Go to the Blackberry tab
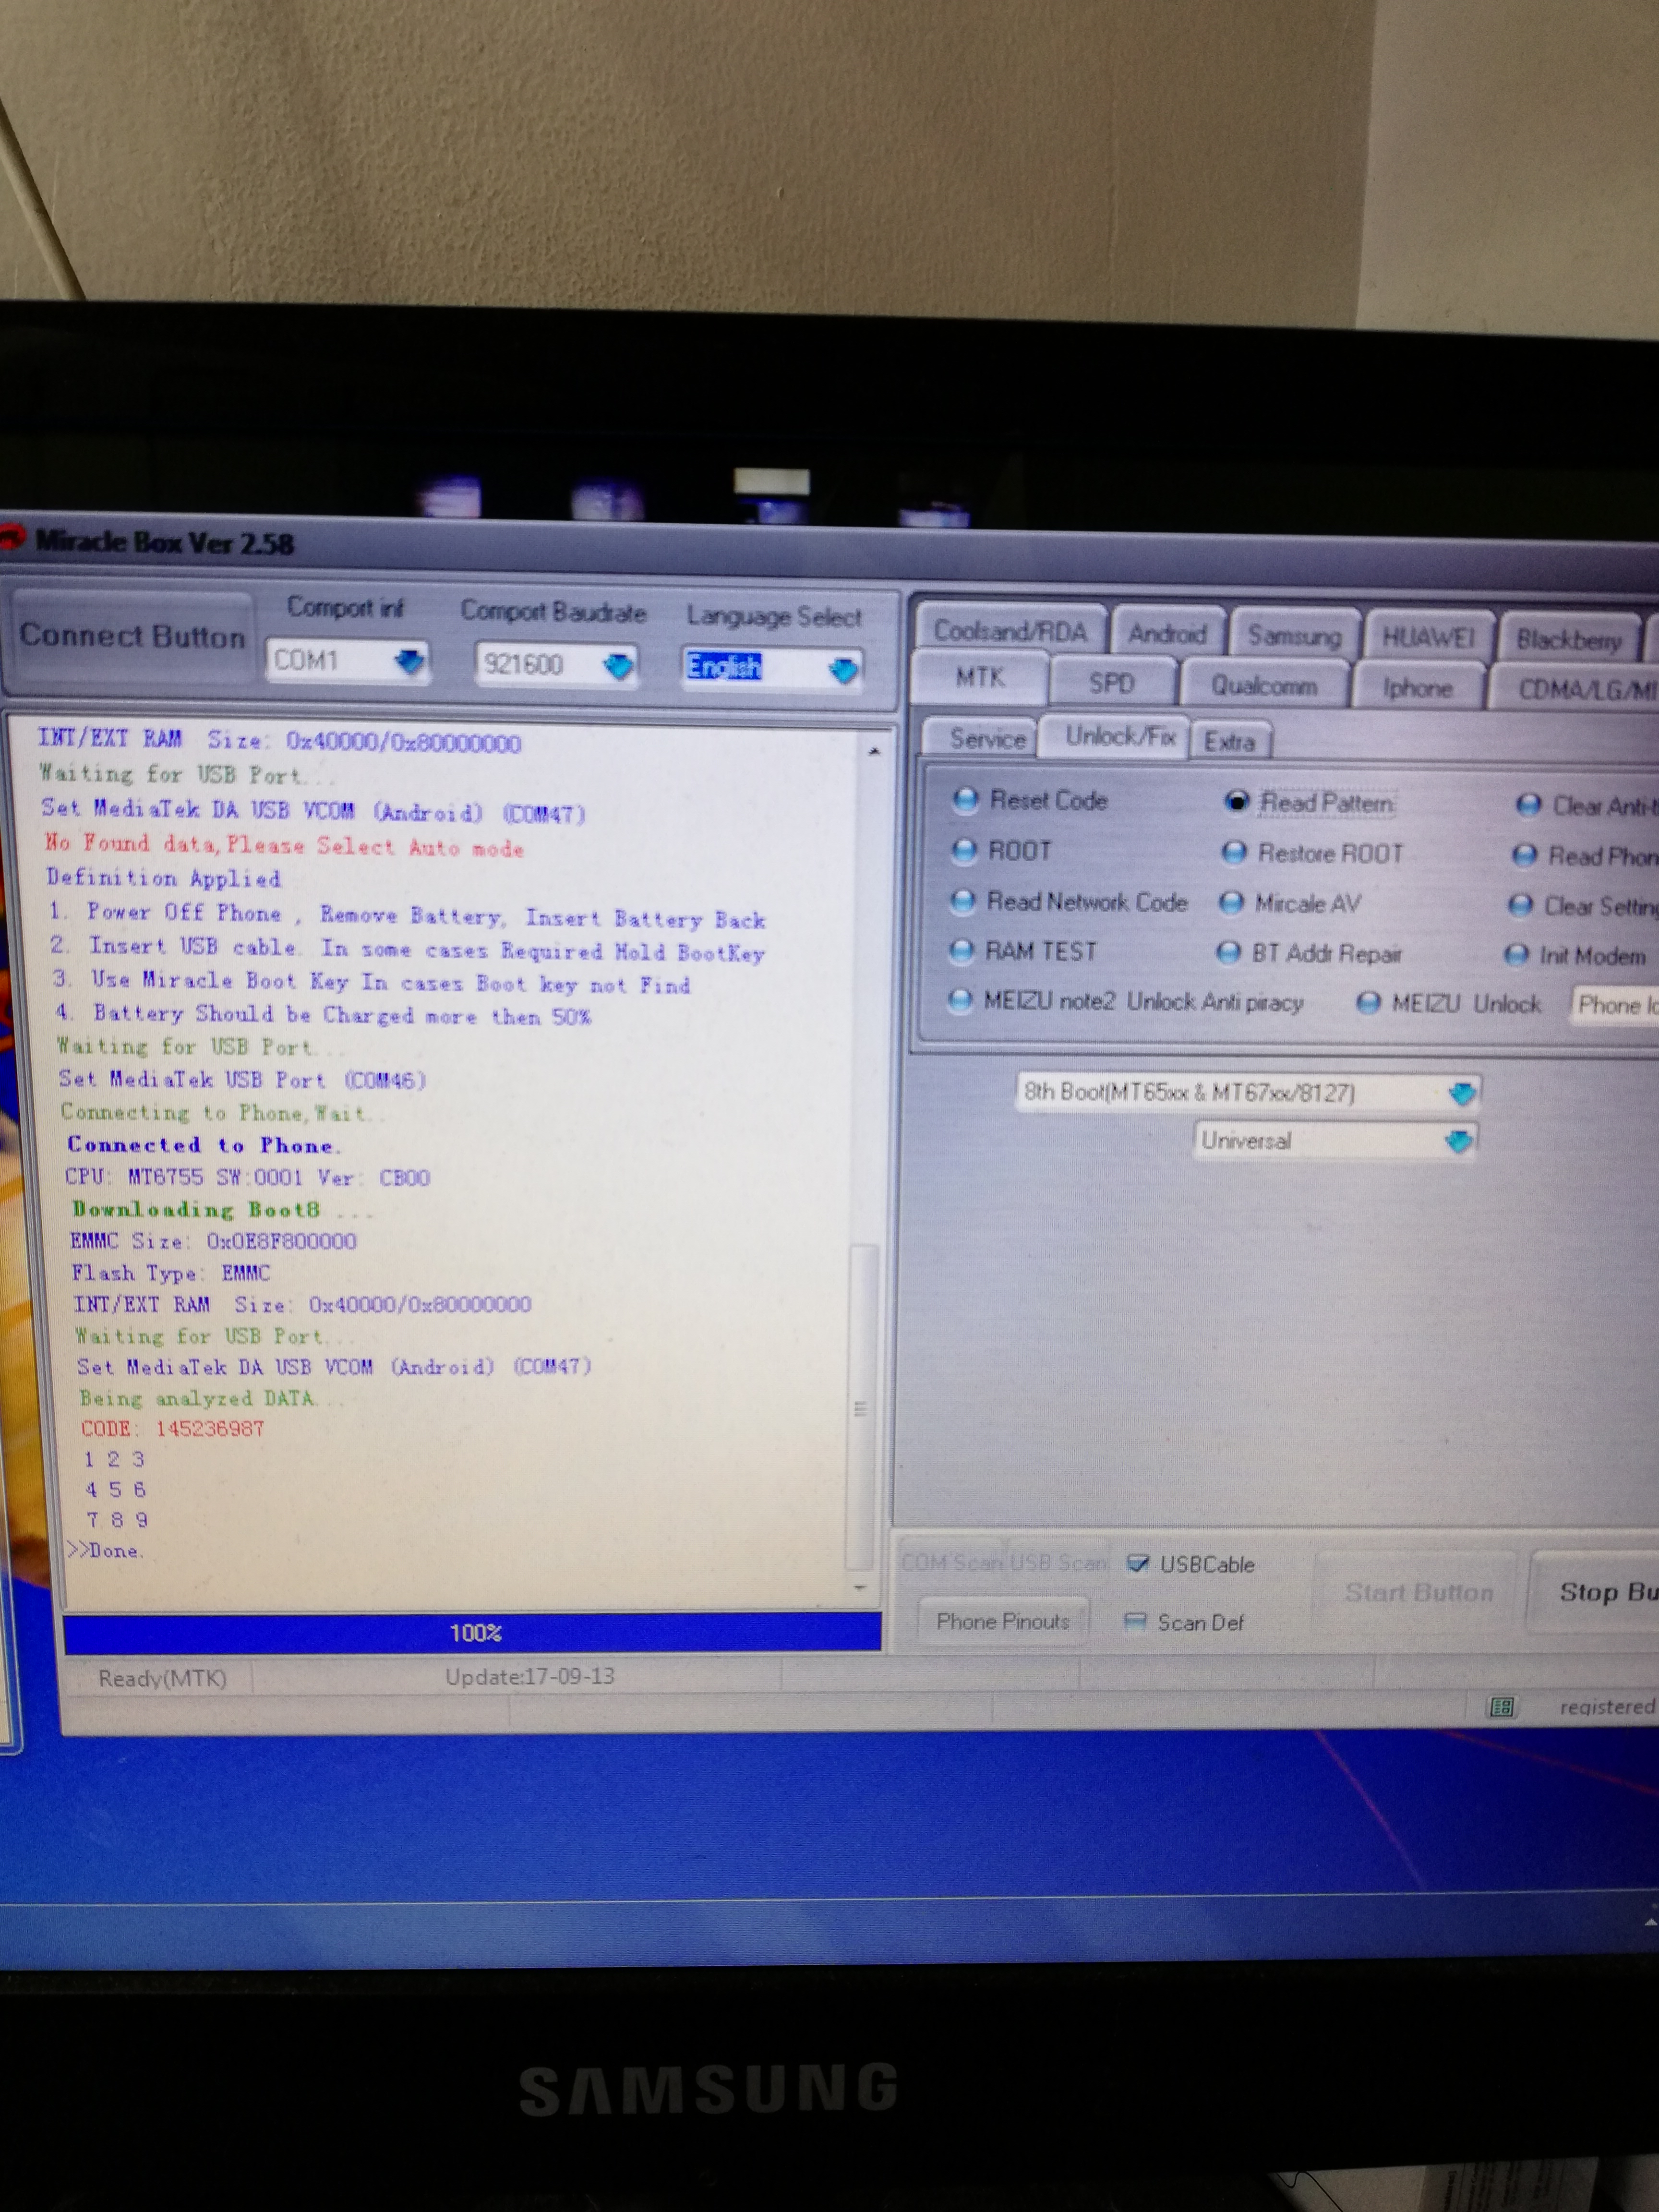Image resolution: width=1659 pixels, height=2212 pixels. 1570,640
